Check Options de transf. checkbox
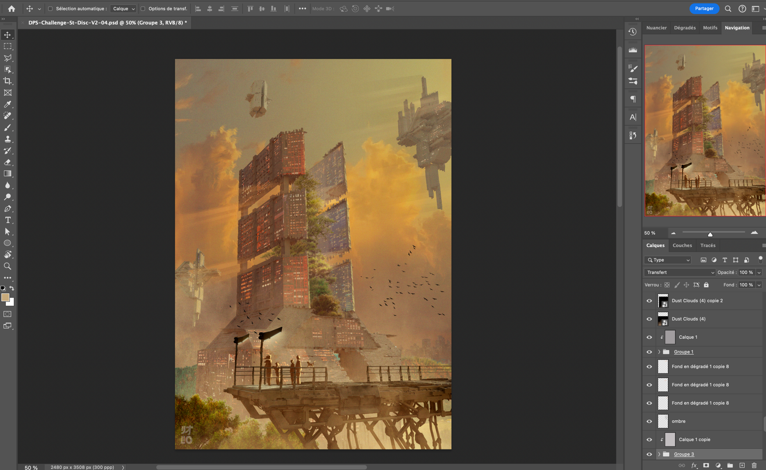The height and width of the screenshot is (470, 766). click(143, 9)
